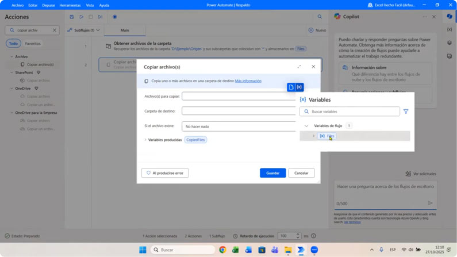Click the Copilot question text box

385,195
